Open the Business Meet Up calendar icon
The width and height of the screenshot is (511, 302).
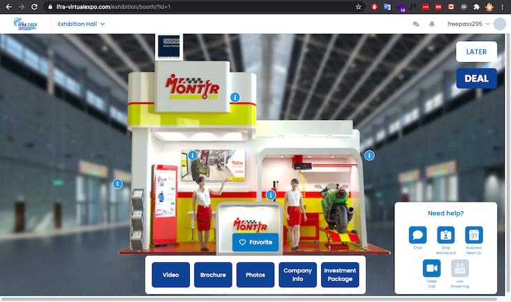point(474,235)
